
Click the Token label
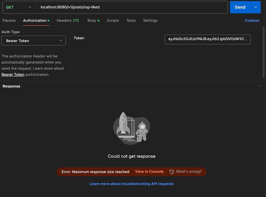click(79, 38)
